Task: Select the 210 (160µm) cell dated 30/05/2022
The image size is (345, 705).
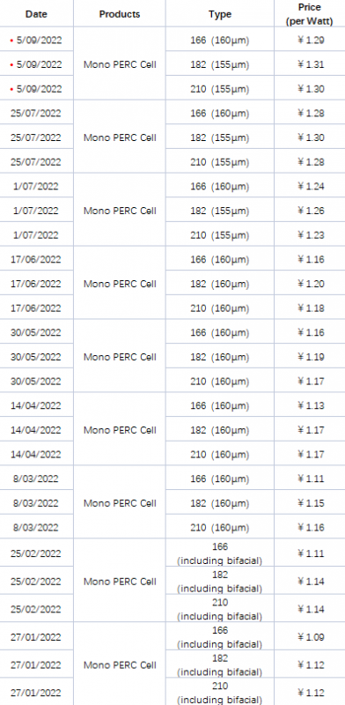Action: tap(220, 382)
